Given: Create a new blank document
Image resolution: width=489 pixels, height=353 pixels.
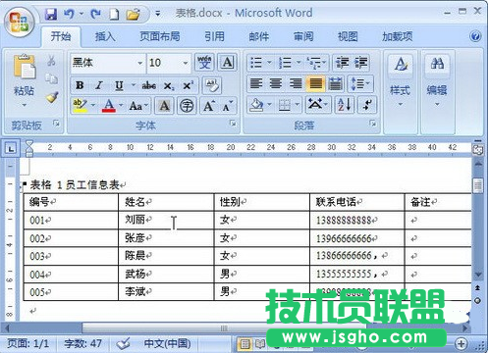Looking at the screenshot, I should (x=114, y=15).
